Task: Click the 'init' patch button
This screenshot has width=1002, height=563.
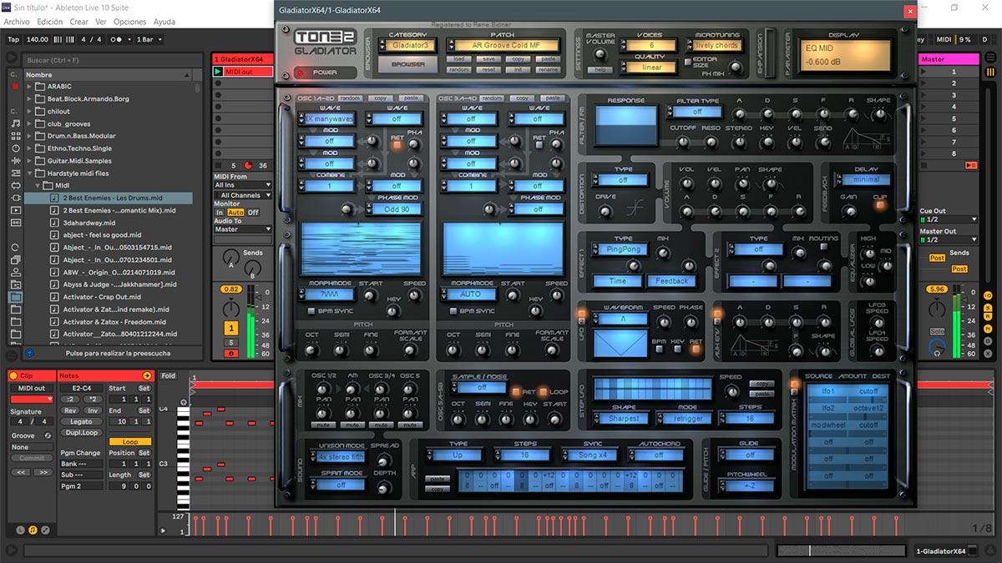Action: pyautogui.click(x=518, y=70)
